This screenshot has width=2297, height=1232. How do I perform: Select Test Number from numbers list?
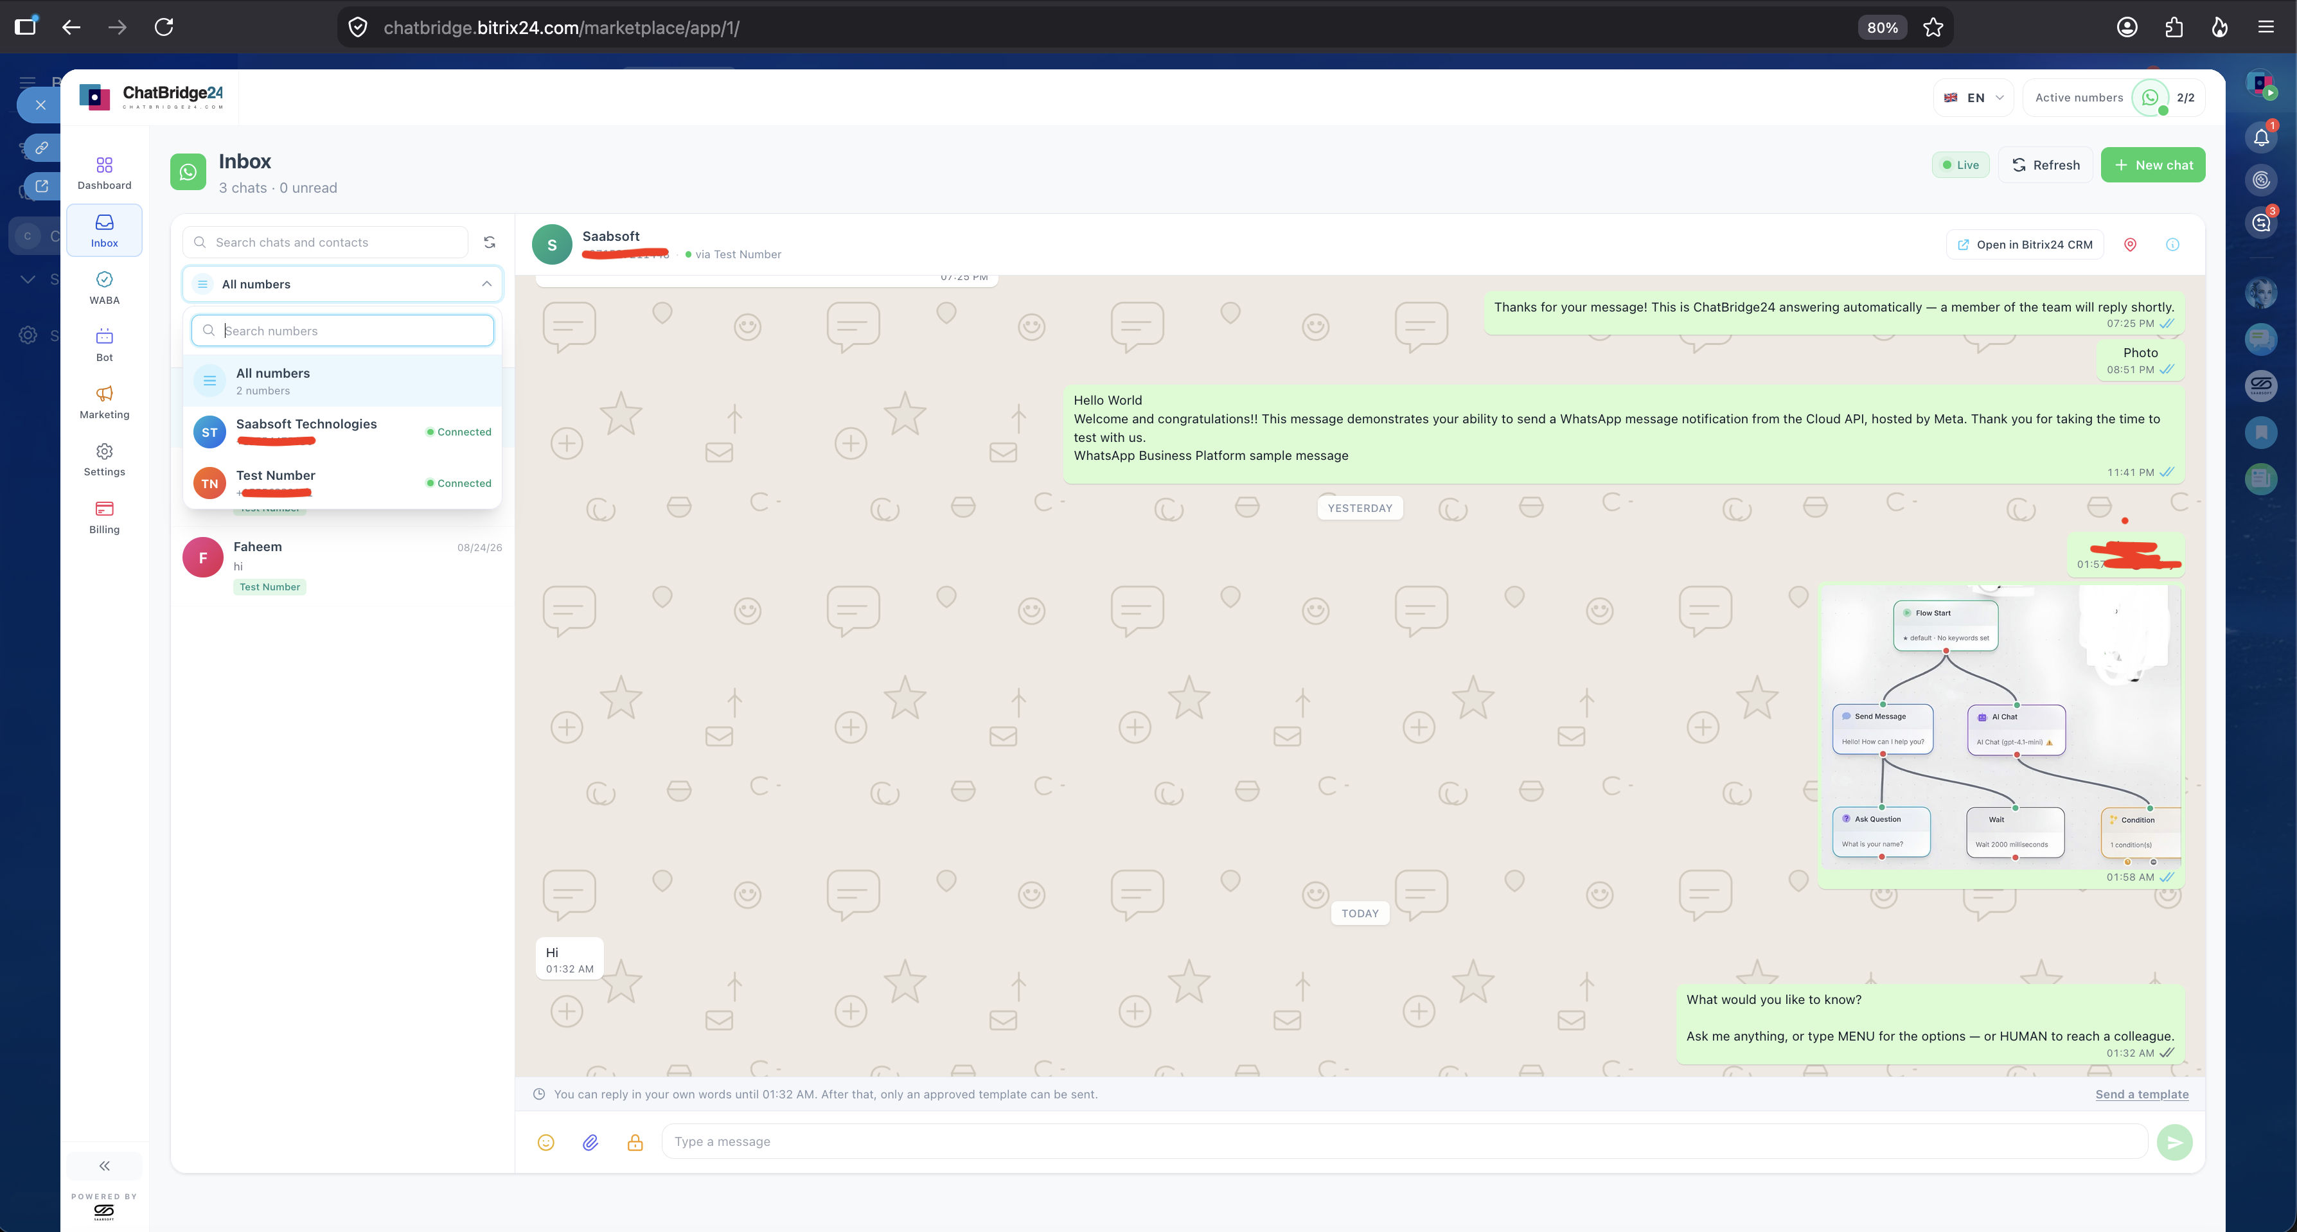click(x=342, y=483)
